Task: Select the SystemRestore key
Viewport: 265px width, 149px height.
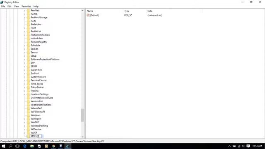Action: (38, 77)
